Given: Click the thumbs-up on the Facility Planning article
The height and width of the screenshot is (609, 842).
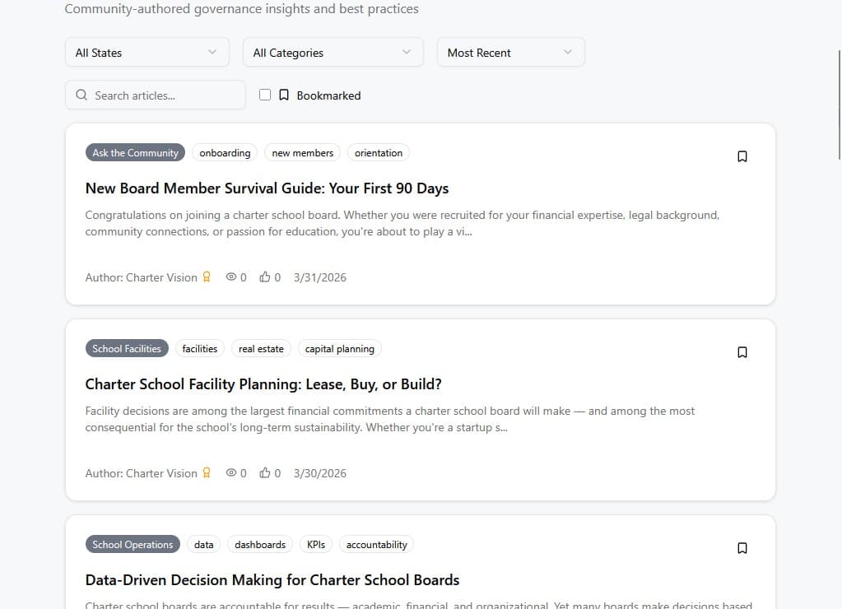Looking at the screenshot, I should (x=265, y=473).
